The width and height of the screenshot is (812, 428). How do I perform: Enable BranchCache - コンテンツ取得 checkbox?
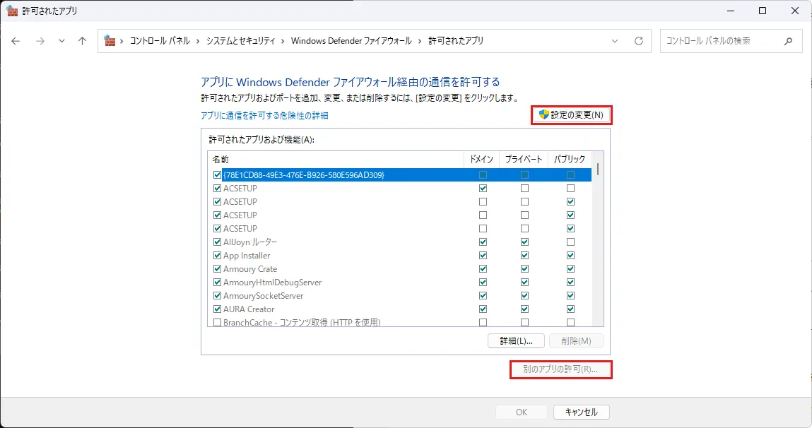[217, 323]
